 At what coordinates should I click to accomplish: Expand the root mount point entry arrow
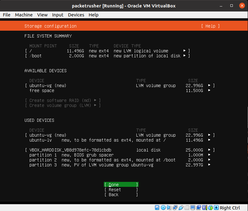(x=185, y=51)
